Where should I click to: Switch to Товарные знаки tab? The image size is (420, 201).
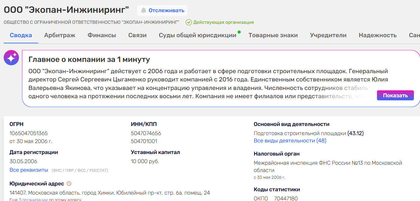click(273, 35)
